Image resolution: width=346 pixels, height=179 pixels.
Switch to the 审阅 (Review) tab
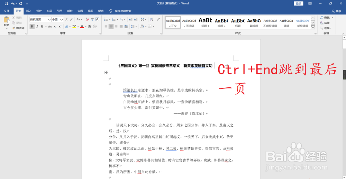click(x=80, y=11)
